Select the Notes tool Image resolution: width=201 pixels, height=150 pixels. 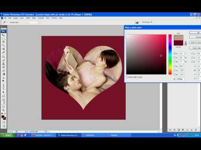[x=3, y=100]
